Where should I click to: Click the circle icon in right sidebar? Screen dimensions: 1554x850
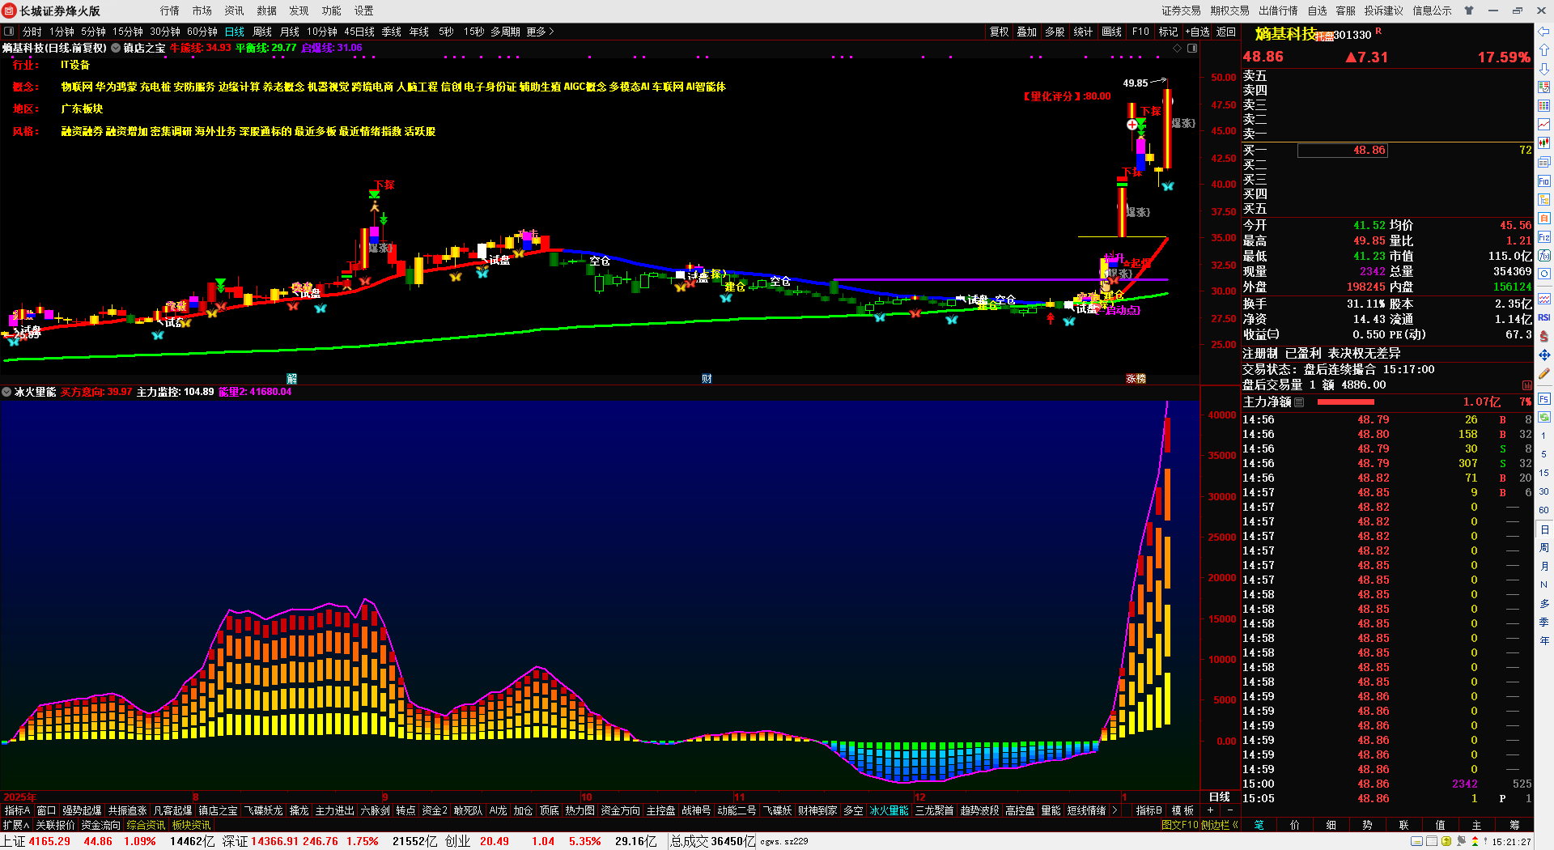click(1544, 274)
